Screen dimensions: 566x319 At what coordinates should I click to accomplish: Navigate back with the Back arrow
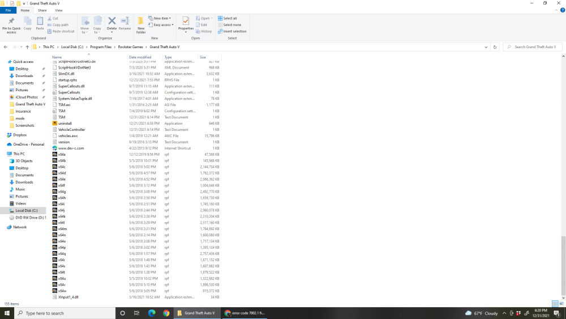pos(6,47)
